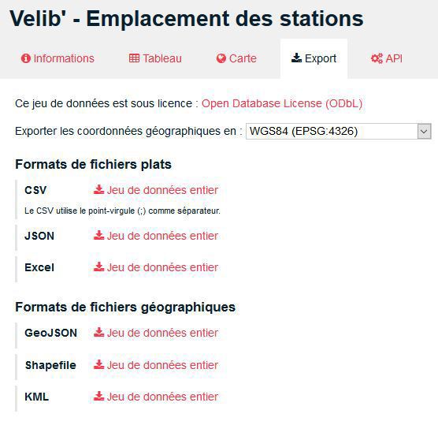Click the download icon in Excel row
This screenshot has height=425, width=438.
[98, 267]
